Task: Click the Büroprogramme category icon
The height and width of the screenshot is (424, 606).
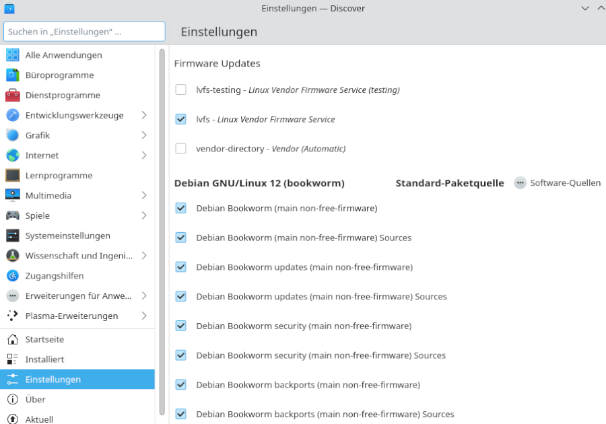Action: [13, 75]
